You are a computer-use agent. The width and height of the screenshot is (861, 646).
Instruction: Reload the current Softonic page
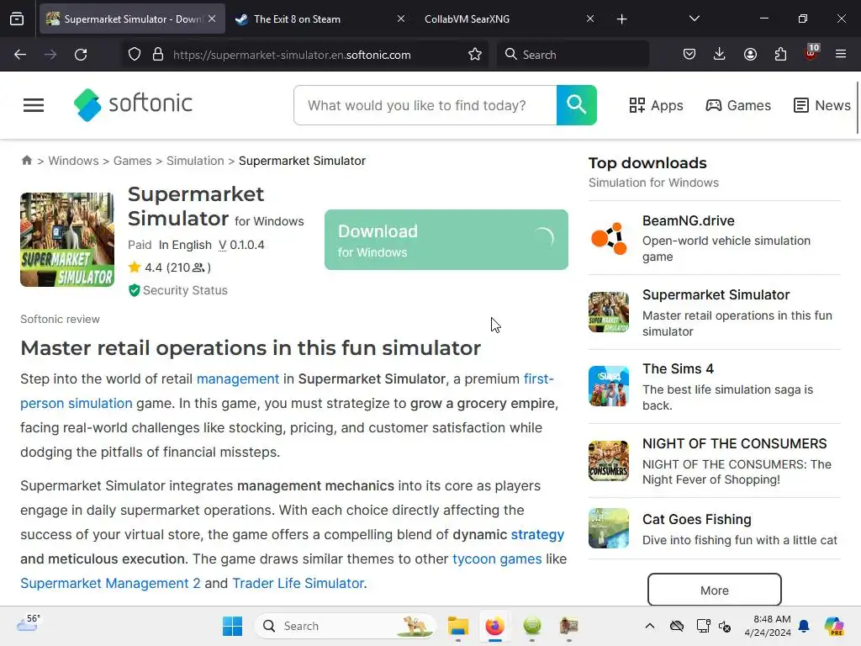click(81, 55)
